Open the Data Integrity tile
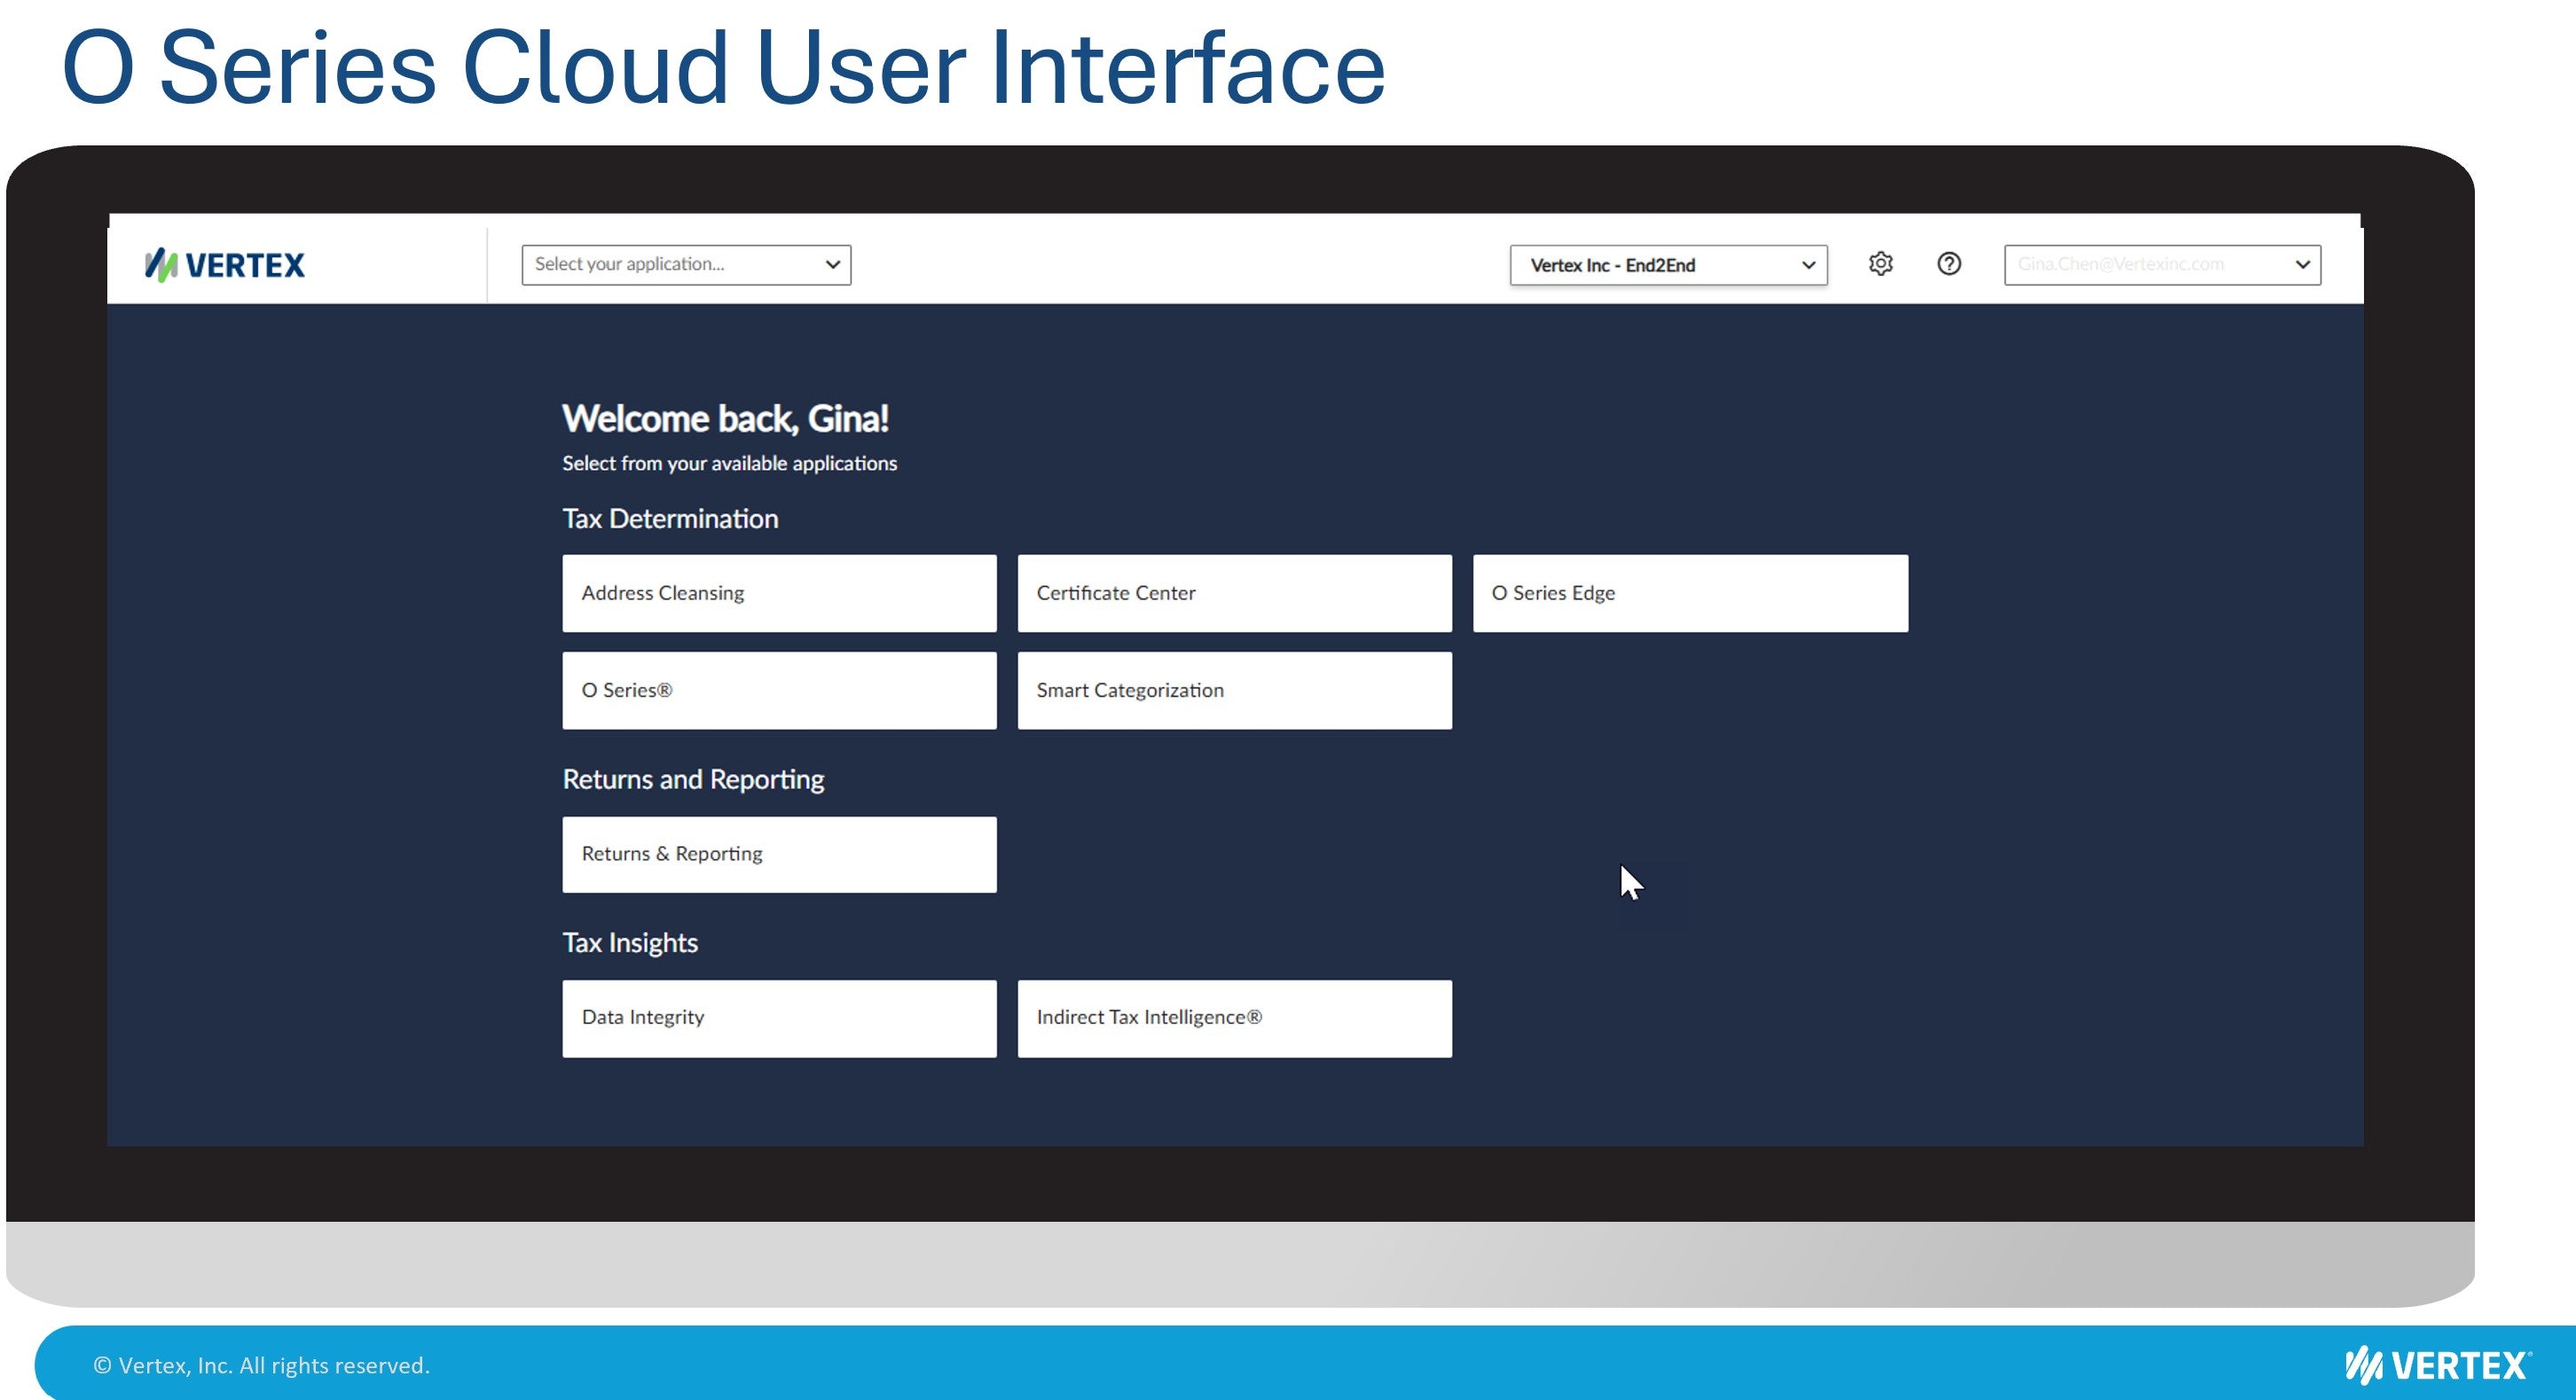Viewport: 2576px width, 1400px height. 779,1017
